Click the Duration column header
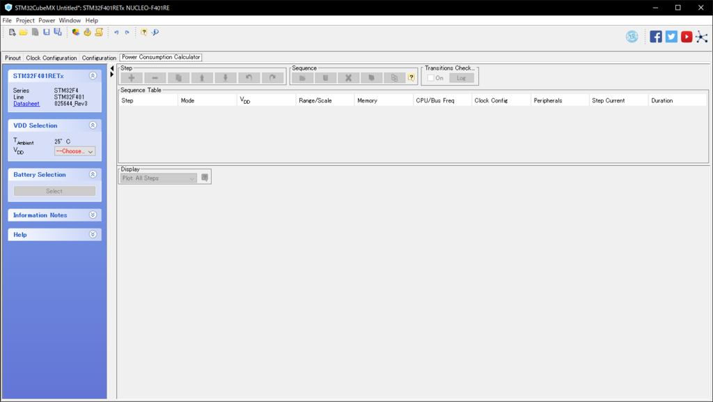713x402 pixels. pyautogui.click(x=677, y=100)
